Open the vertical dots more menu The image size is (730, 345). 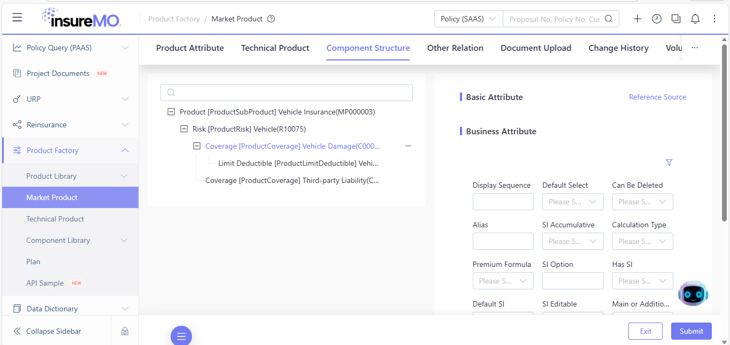point(714,19)
